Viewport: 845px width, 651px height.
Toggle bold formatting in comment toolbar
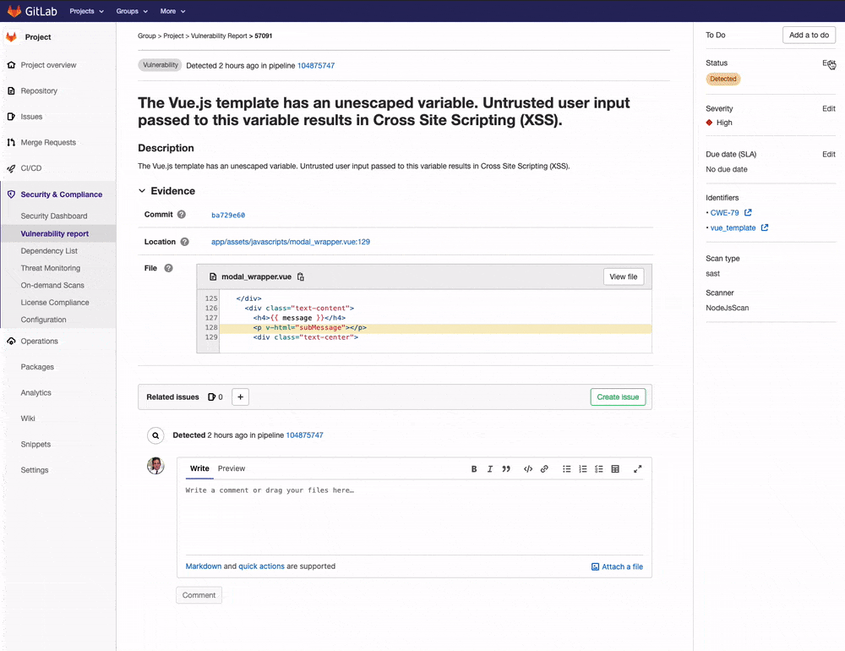(x=474, y=468)
